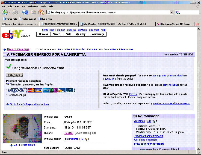Click the Forward arrow toolbar button

coord(15,13)
